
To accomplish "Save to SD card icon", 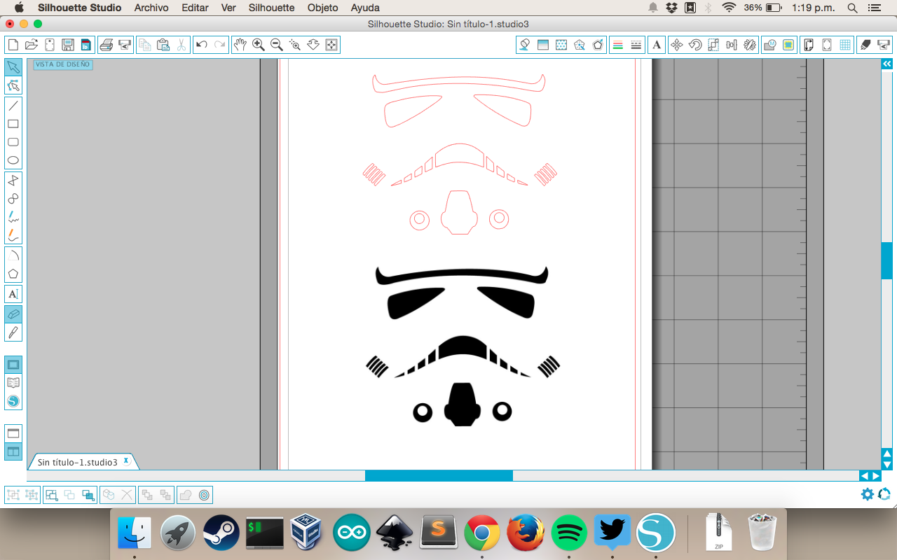I will (x=85, y=45).
